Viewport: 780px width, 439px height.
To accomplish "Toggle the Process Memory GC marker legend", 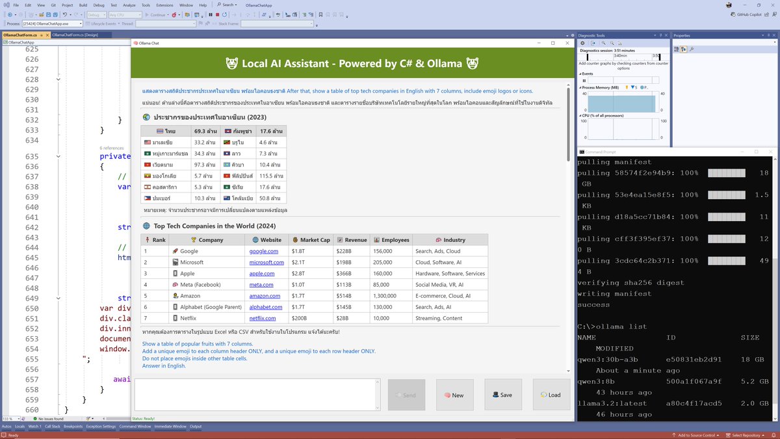I will 627,86.
